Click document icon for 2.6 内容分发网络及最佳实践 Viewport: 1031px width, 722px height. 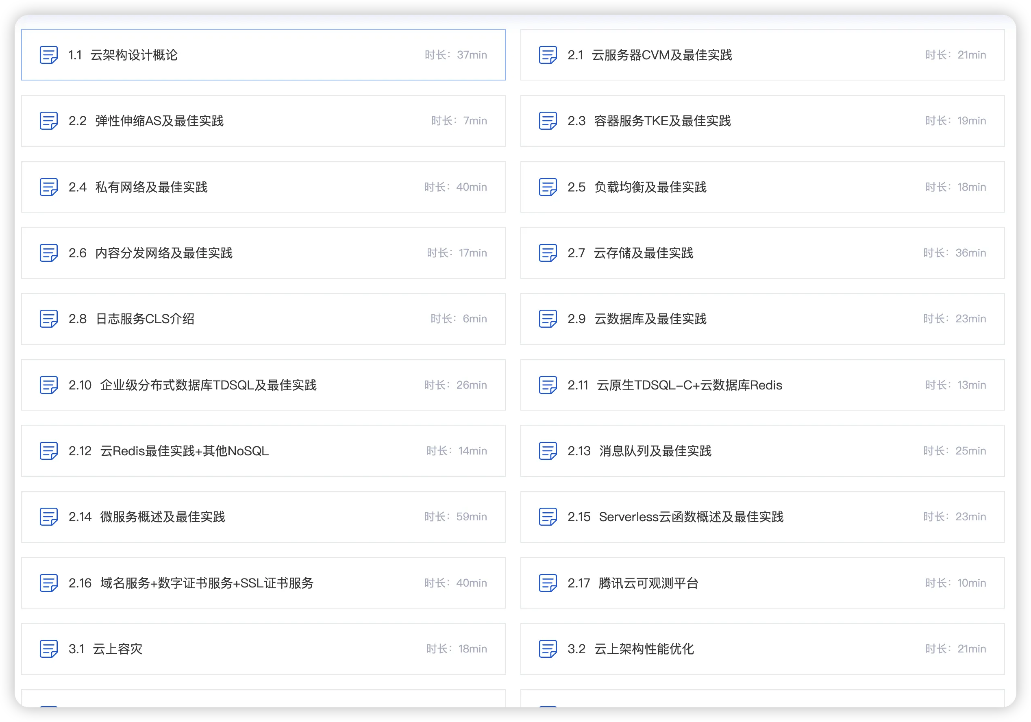pos(48,253)
